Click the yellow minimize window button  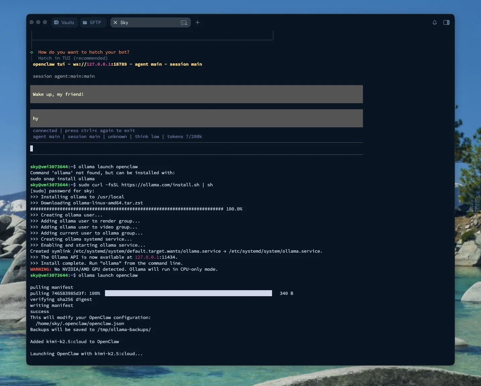coord(38,22)
